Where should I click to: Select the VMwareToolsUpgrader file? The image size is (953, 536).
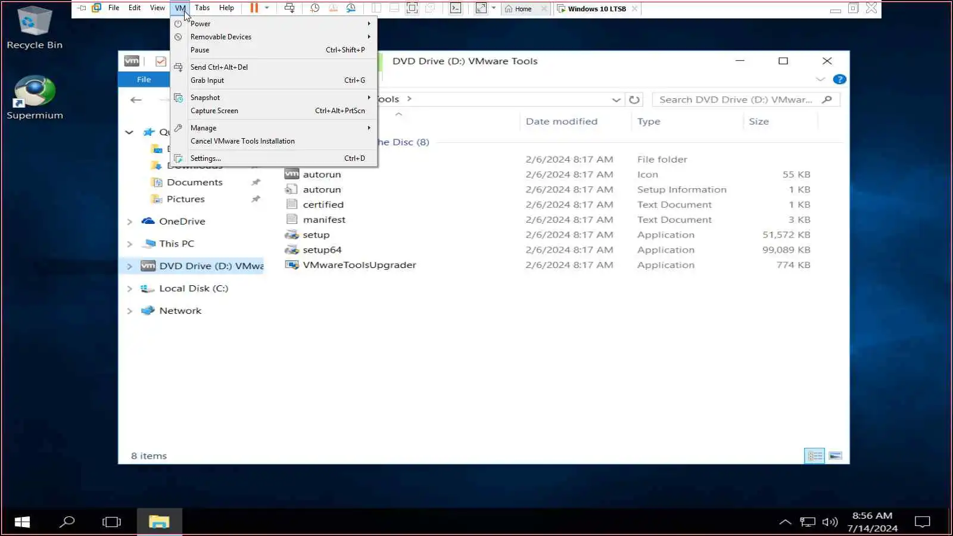359,265
